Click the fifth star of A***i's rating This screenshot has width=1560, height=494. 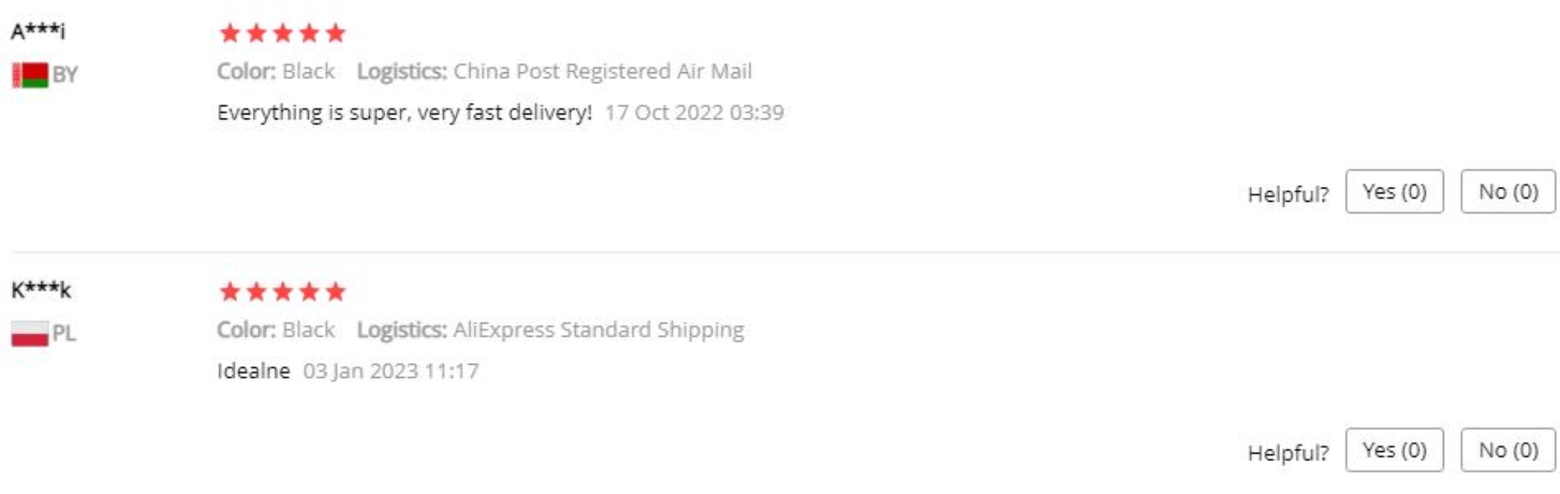pyautogui.click(x=335, y=33)
